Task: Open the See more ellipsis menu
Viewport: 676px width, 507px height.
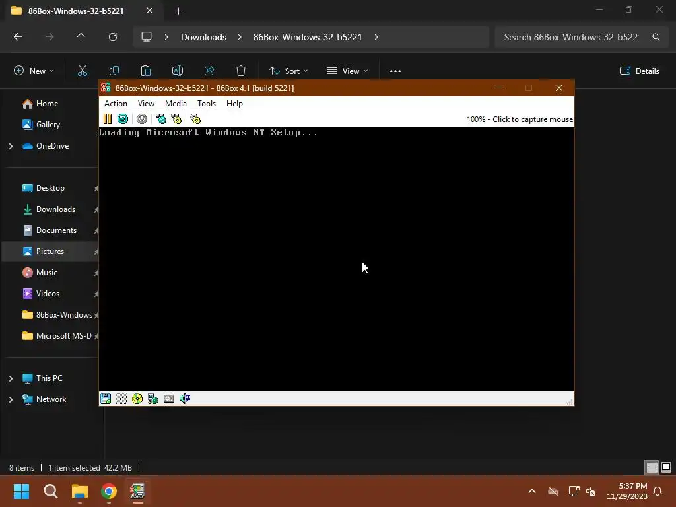Action: pos(395,71)
